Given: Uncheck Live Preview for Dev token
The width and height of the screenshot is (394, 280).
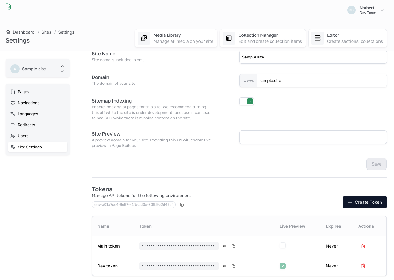Looking at the screenshot, I should (x=283, y=266).
